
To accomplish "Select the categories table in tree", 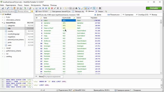I will pos(11,26).
